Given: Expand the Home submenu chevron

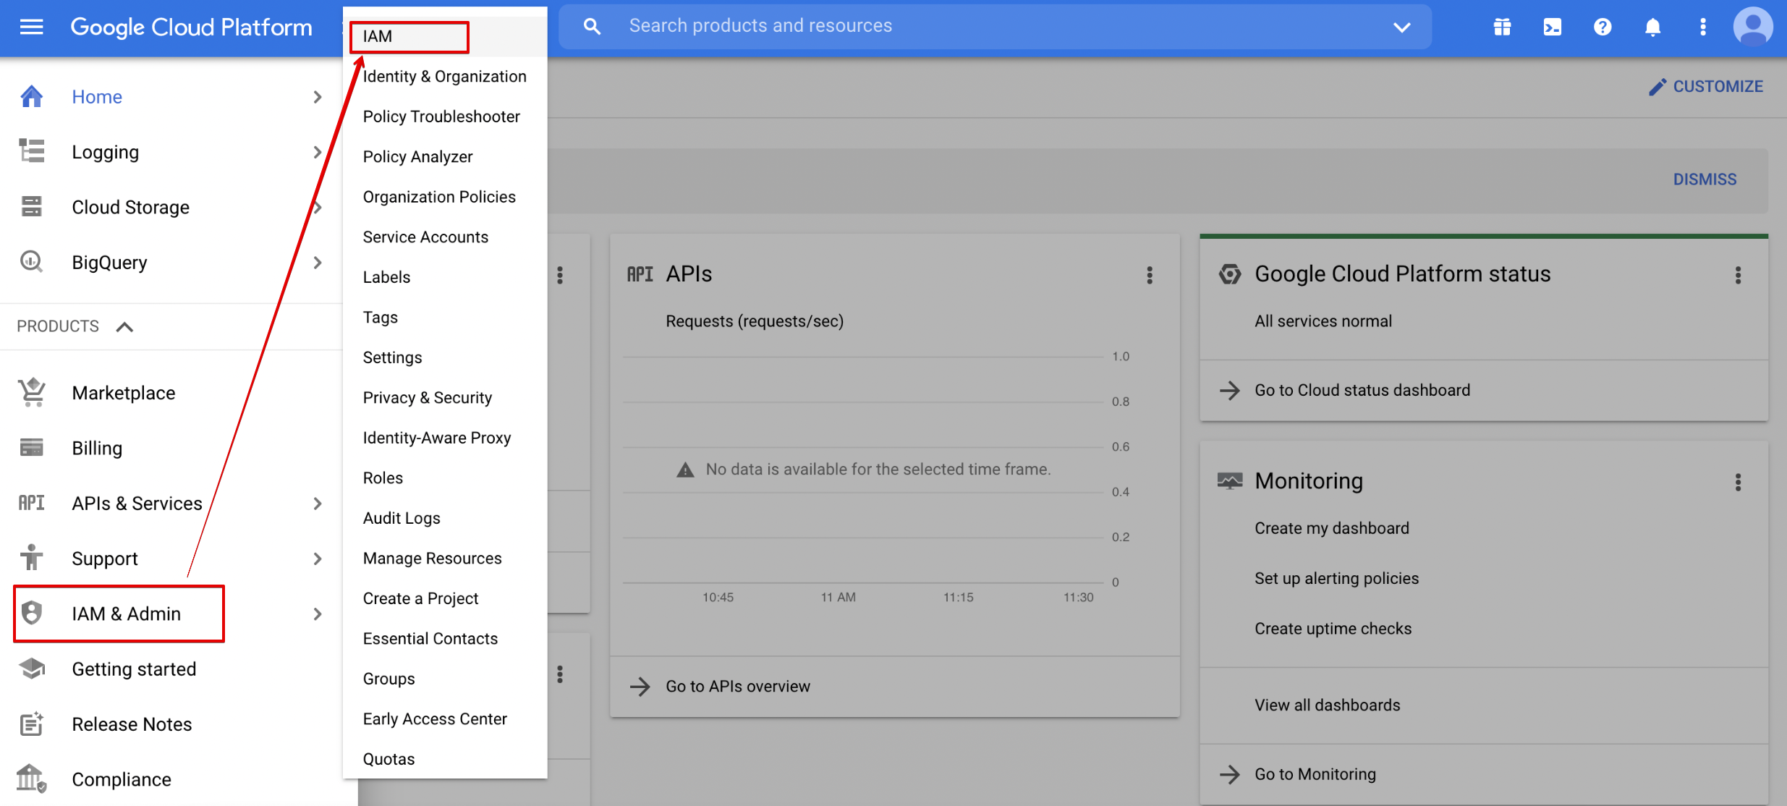Looking at the screenshot, I should click(x=318, y=96).
